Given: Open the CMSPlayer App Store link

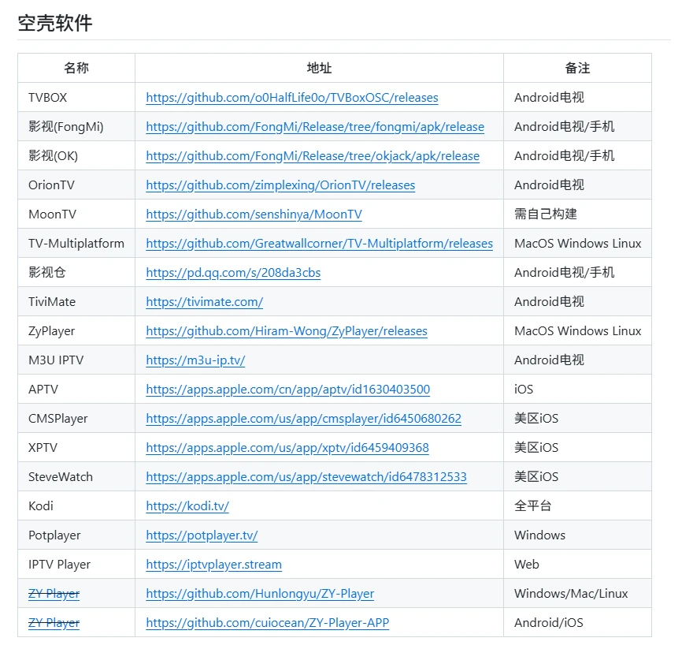Looking at the screenshot, I should [x=303, y=419].
